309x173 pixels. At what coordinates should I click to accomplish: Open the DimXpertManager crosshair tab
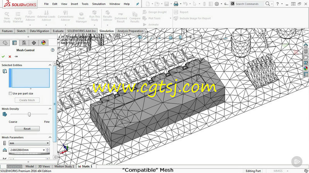34,43
